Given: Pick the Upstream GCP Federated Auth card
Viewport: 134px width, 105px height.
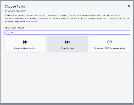Looking at the screenshot, I should pos(109,44).
